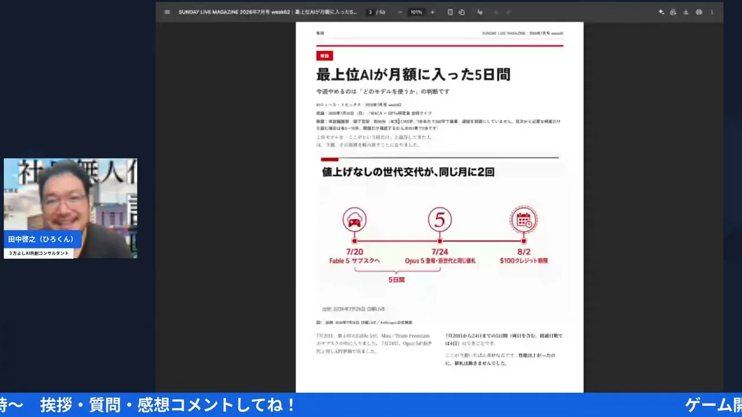Open the PDF viewer sidebar menu
The height and width of the screenshot is (417, 742).
coord(167,12)
